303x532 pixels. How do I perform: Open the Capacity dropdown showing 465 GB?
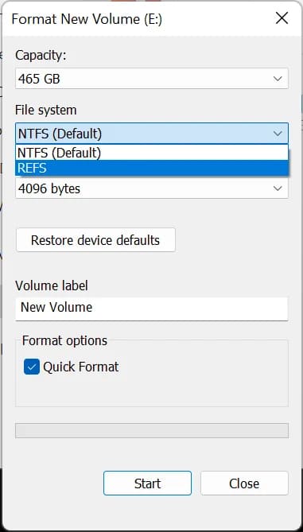point(152,79)
